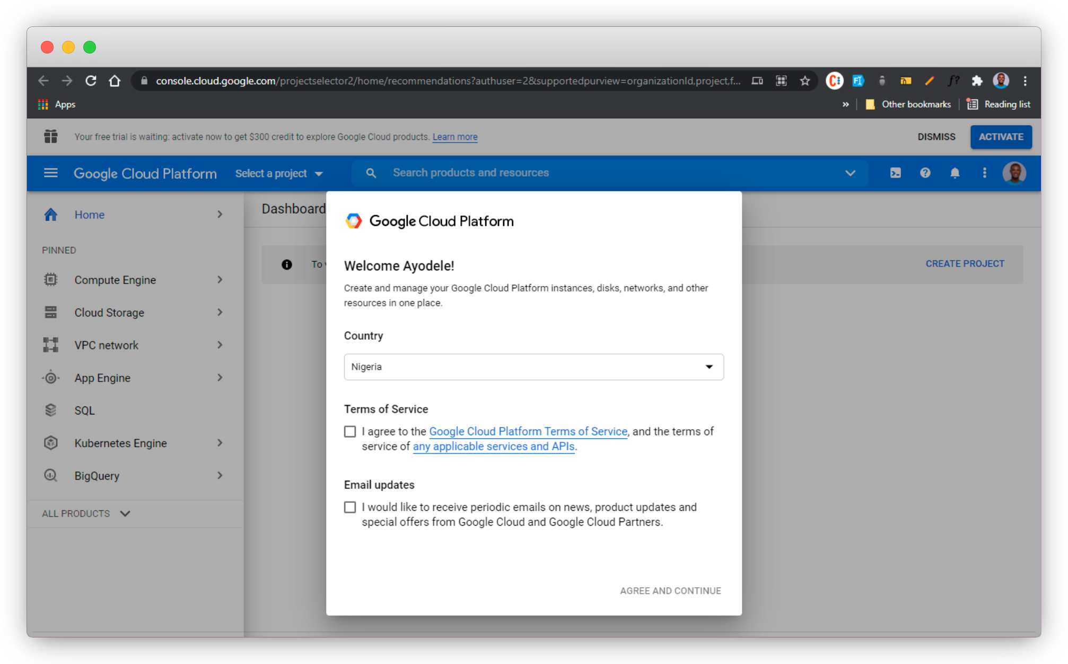
Task: Click the App Engine icon
Action: pyautogui.click(x=50, y=378)
